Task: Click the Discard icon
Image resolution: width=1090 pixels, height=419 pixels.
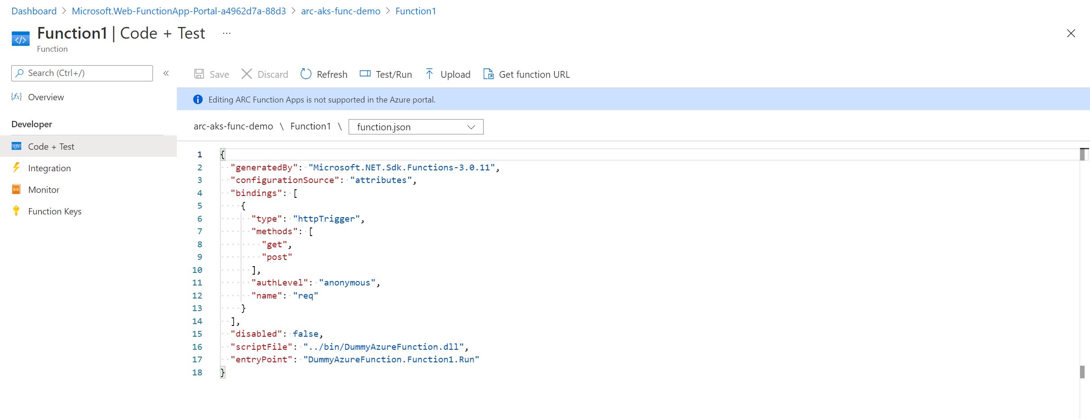Action: tap(247, 74)
